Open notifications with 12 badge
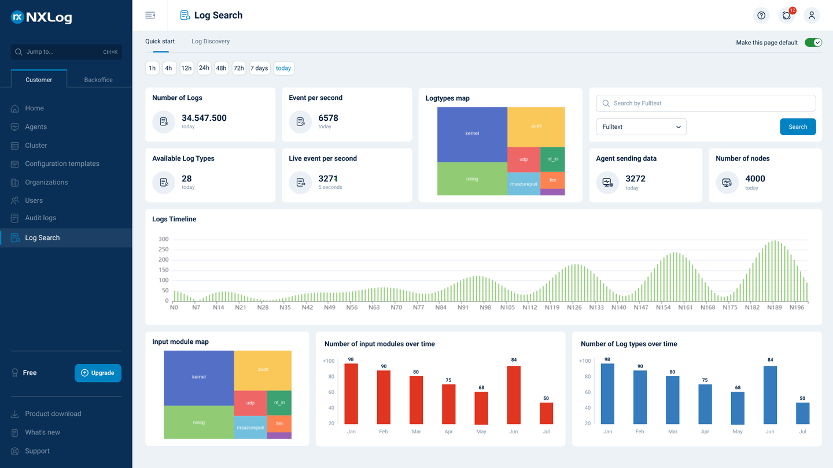This screenshot has width=833, height=468. (787, 16)
